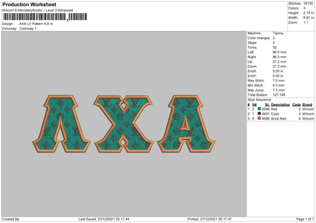The image size is (316, 223).
Task: Click the Max Jump value '7.3 mm'
Action: [279, 90]
